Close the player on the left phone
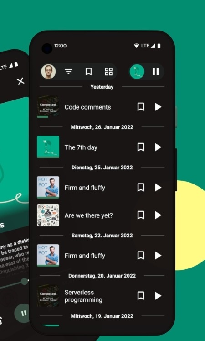Image resolution: width=205 pixels, height=341 pixels. point(21,81)
